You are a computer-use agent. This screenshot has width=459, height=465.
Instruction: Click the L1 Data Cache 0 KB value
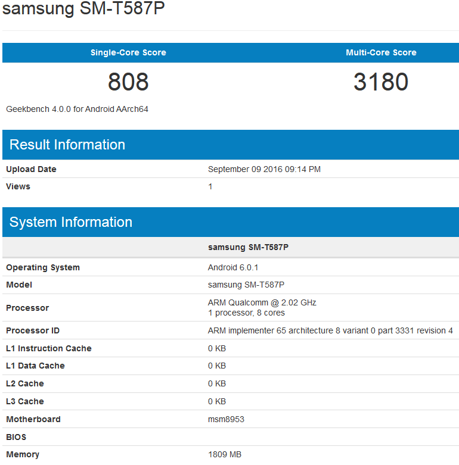pyautogui.click(x=217, y=366)
